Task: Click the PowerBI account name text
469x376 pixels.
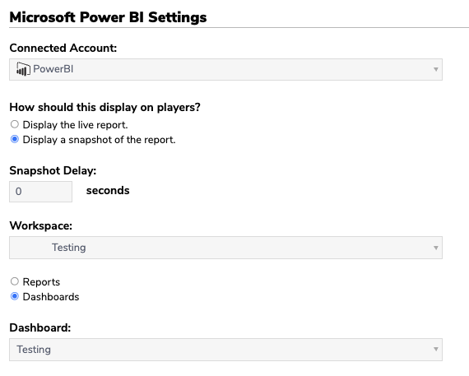Action: (53, 69)
